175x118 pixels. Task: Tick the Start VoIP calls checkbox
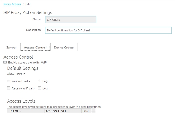[x=8, y=81]
